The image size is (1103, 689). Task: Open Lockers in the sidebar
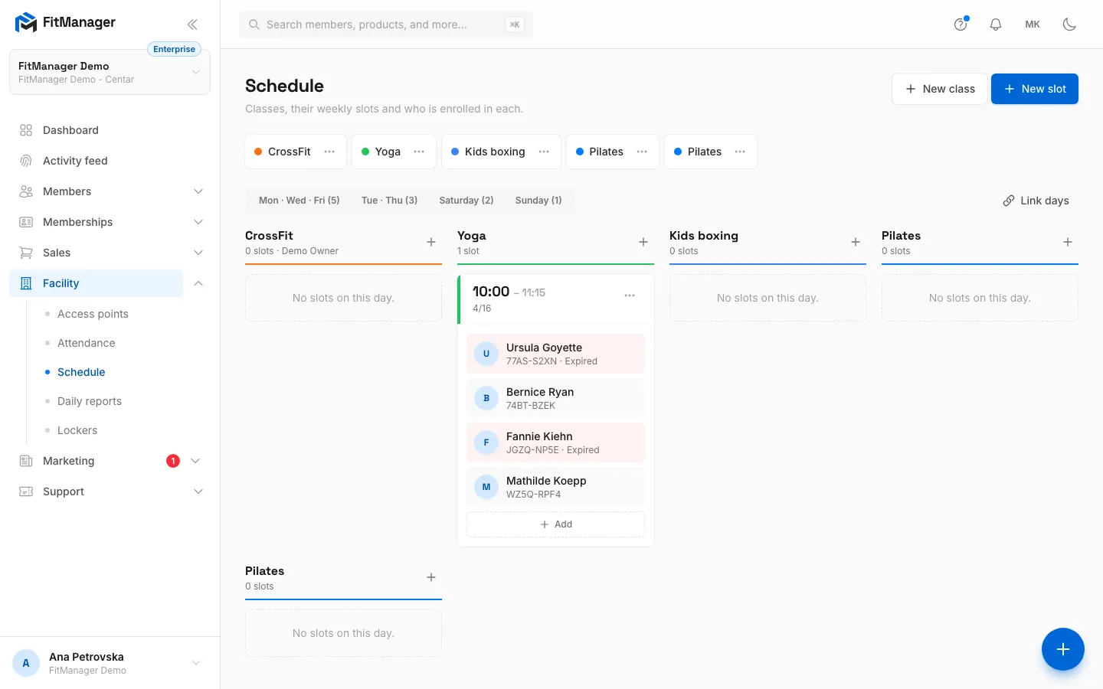coord(77,430)
